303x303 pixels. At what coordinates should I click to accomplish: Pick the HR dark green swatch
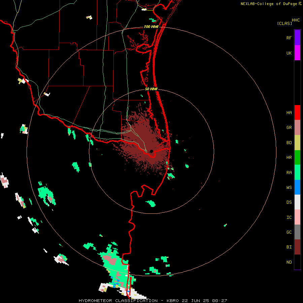(x=297, y=157)
